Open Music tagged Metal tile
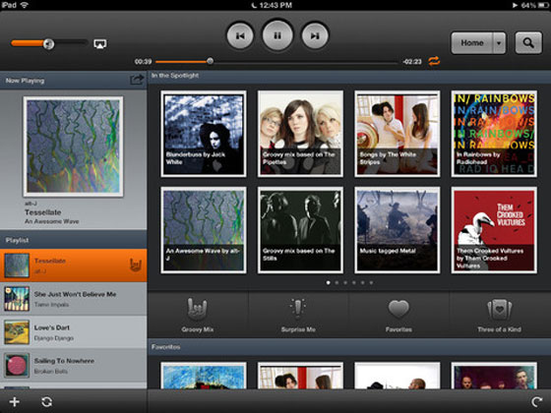Image resolution: width=551 pixels, height=413 pixels. pyautogui.click(x=398, y=230)
